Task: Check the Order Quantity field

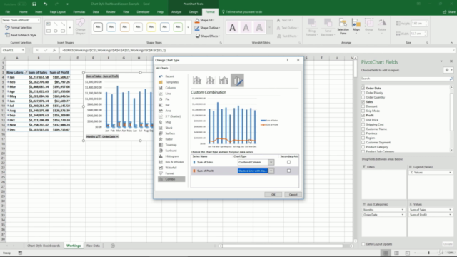Action: [x=363, y=97]
